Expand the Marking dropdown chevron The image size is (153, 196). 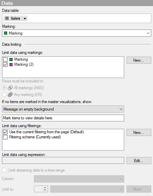tap(148, 33)
